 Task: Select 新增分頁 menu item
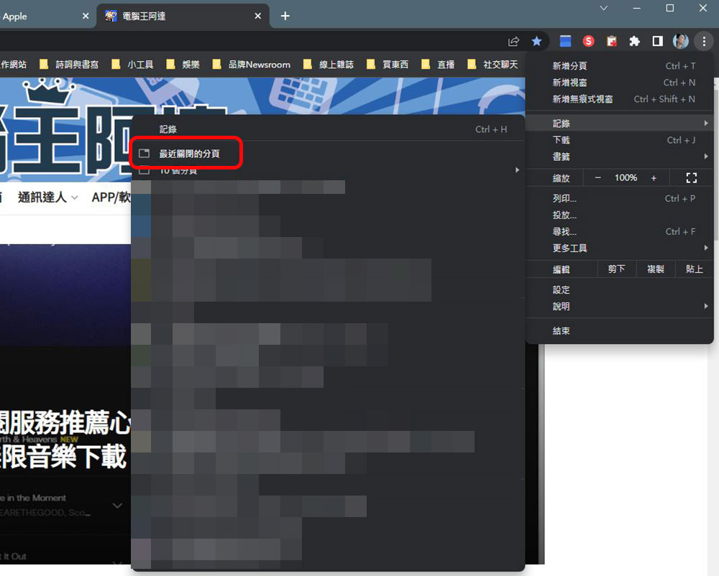point(620,66)
